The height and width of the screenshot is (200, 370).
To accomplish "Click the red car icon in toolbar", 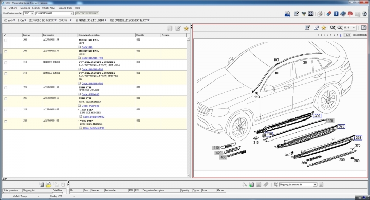I will click(350, 14).
